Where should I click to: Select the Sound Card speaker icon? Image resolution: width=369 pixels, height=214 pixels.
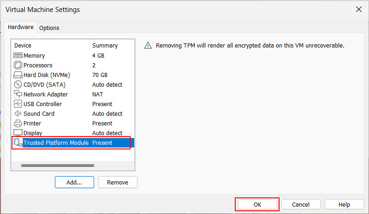tap(18, 114)
